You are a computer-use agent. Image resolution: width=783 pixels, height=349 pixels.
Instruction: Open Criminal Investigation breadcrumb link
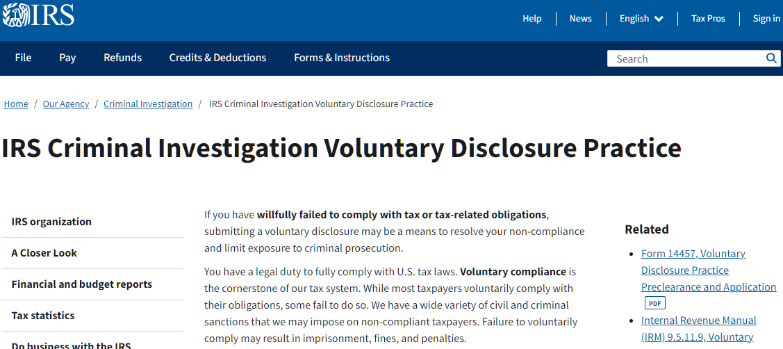click(x=148, y=104)
